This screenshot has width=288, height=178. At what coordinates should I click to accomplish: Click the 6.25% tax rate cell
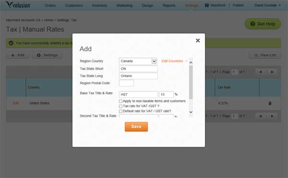223,103
